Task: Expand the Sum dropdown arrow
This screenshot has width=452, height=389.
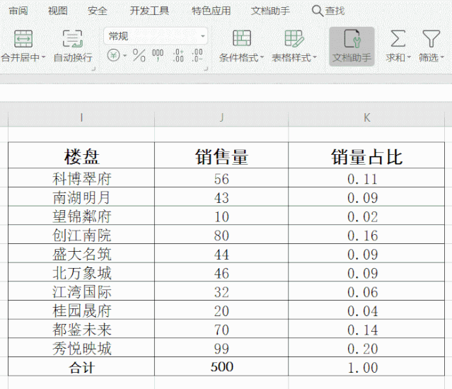Action: [408, 57]
